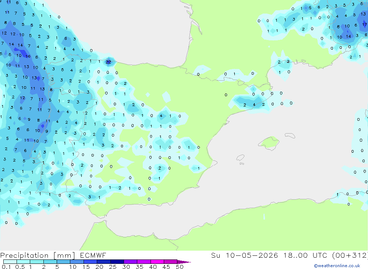Click the 45–50 mm legend color block
The width and height of the screenshot is (368, 269).
click(170, 262)
